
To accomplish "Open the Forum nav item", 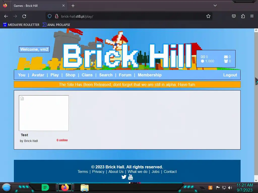I will click(125, 75).
